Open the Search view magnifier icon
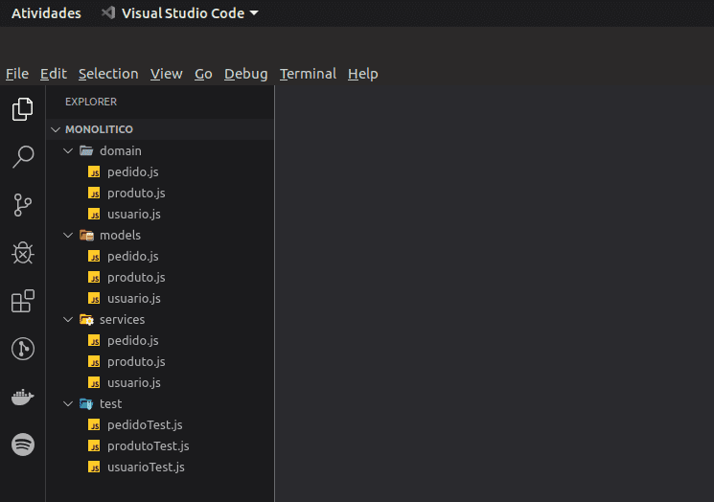 click(x=23, y=157)
